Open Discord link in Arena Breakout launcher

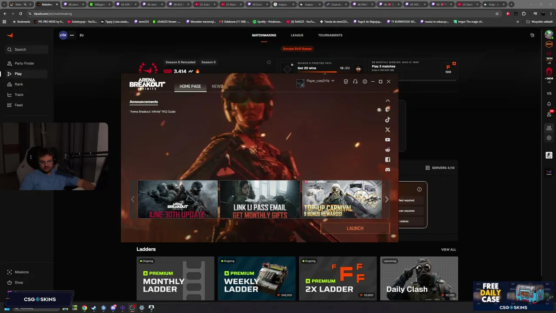[x=387, y=170]
